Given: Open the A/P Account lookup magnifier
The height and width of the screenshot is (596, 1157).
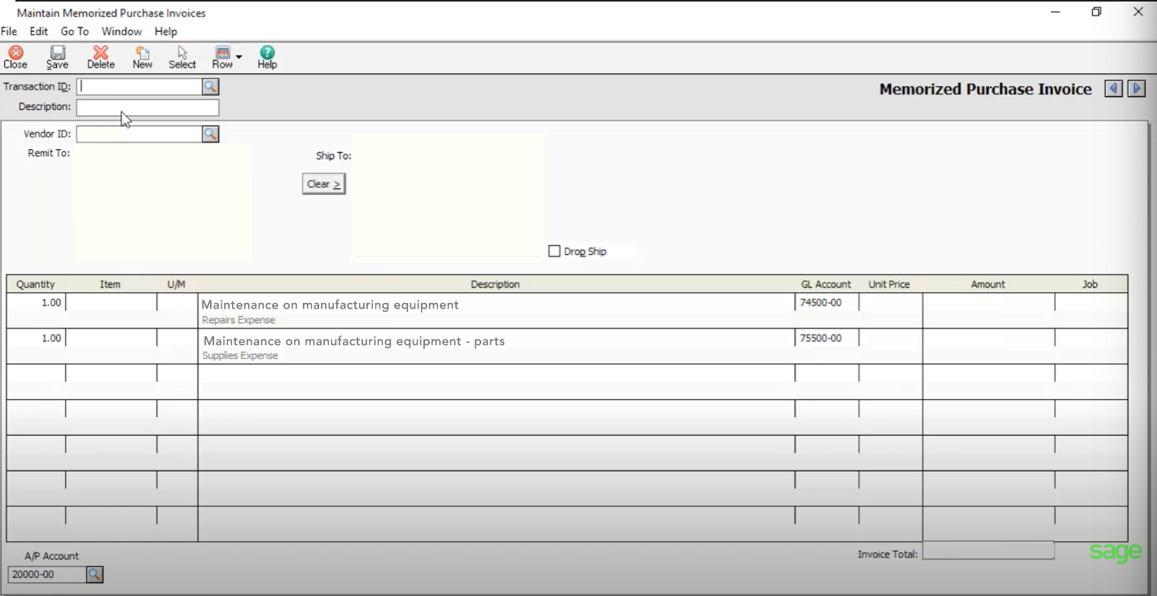Looking at the screenshot, I should point(95,574).
